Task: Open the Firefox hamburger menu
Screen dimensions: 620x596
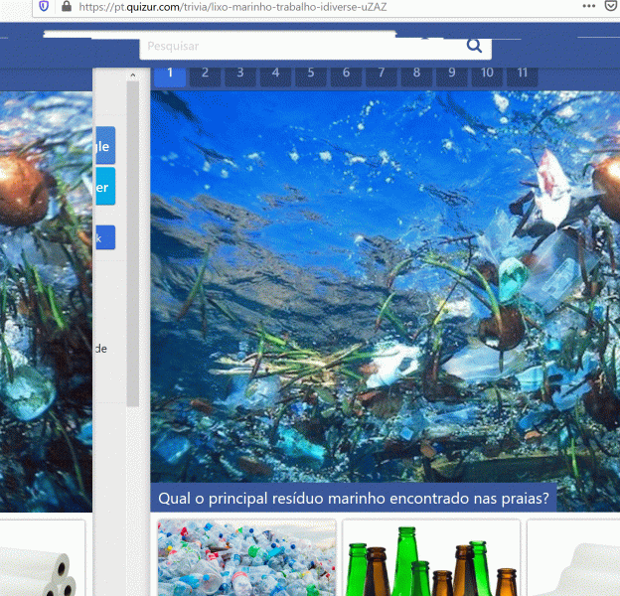Action: (608, 6)
